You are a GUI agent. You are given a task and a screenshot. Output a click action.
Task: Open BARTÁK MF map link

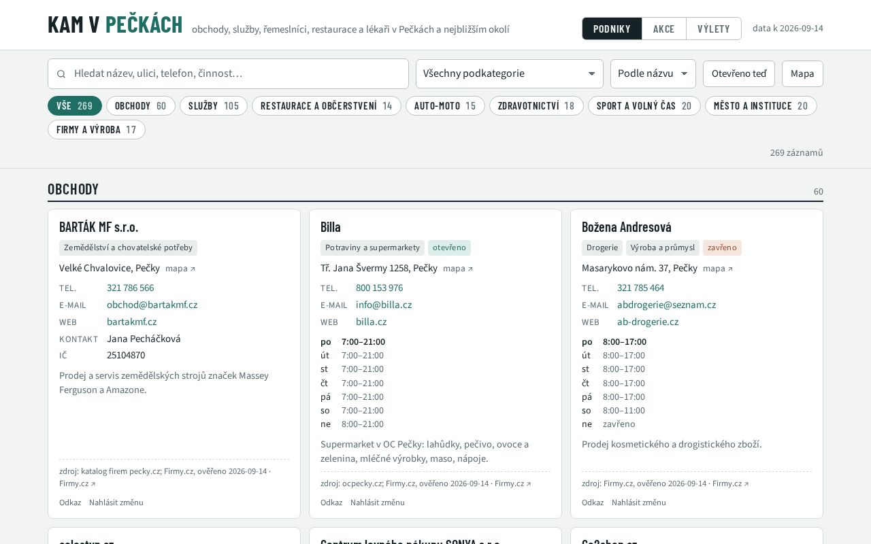pos(180,269)
